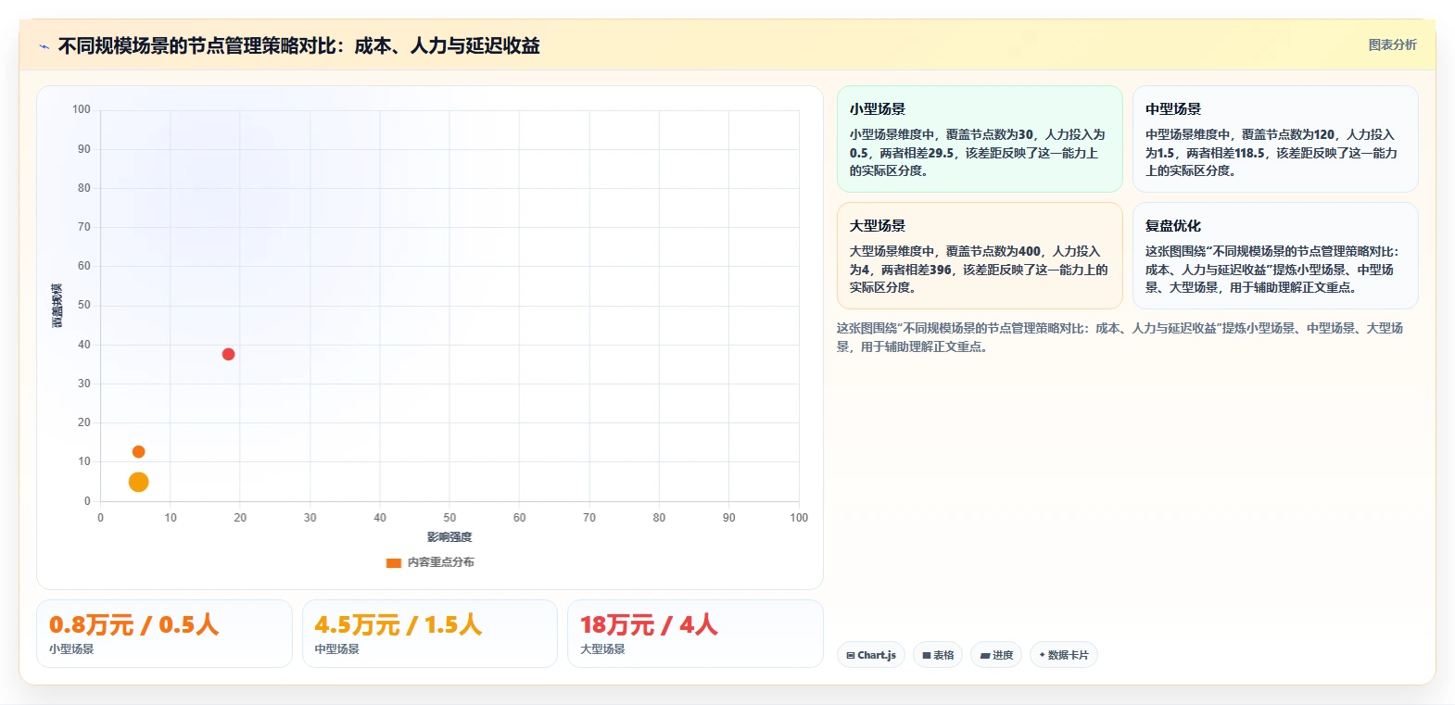Toggle the 内容重点分布 legend color swatch
Screen dimensions: 1455x705
click(394, 562)
